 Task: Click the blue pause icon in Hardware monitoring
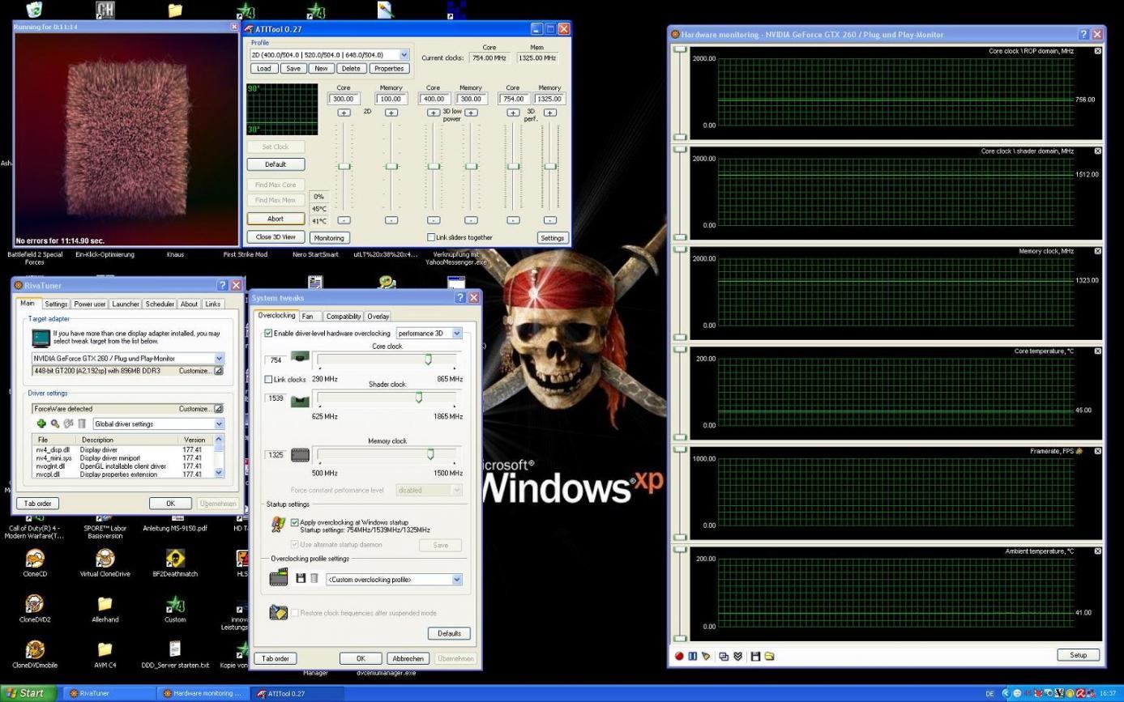pos(692,656)
